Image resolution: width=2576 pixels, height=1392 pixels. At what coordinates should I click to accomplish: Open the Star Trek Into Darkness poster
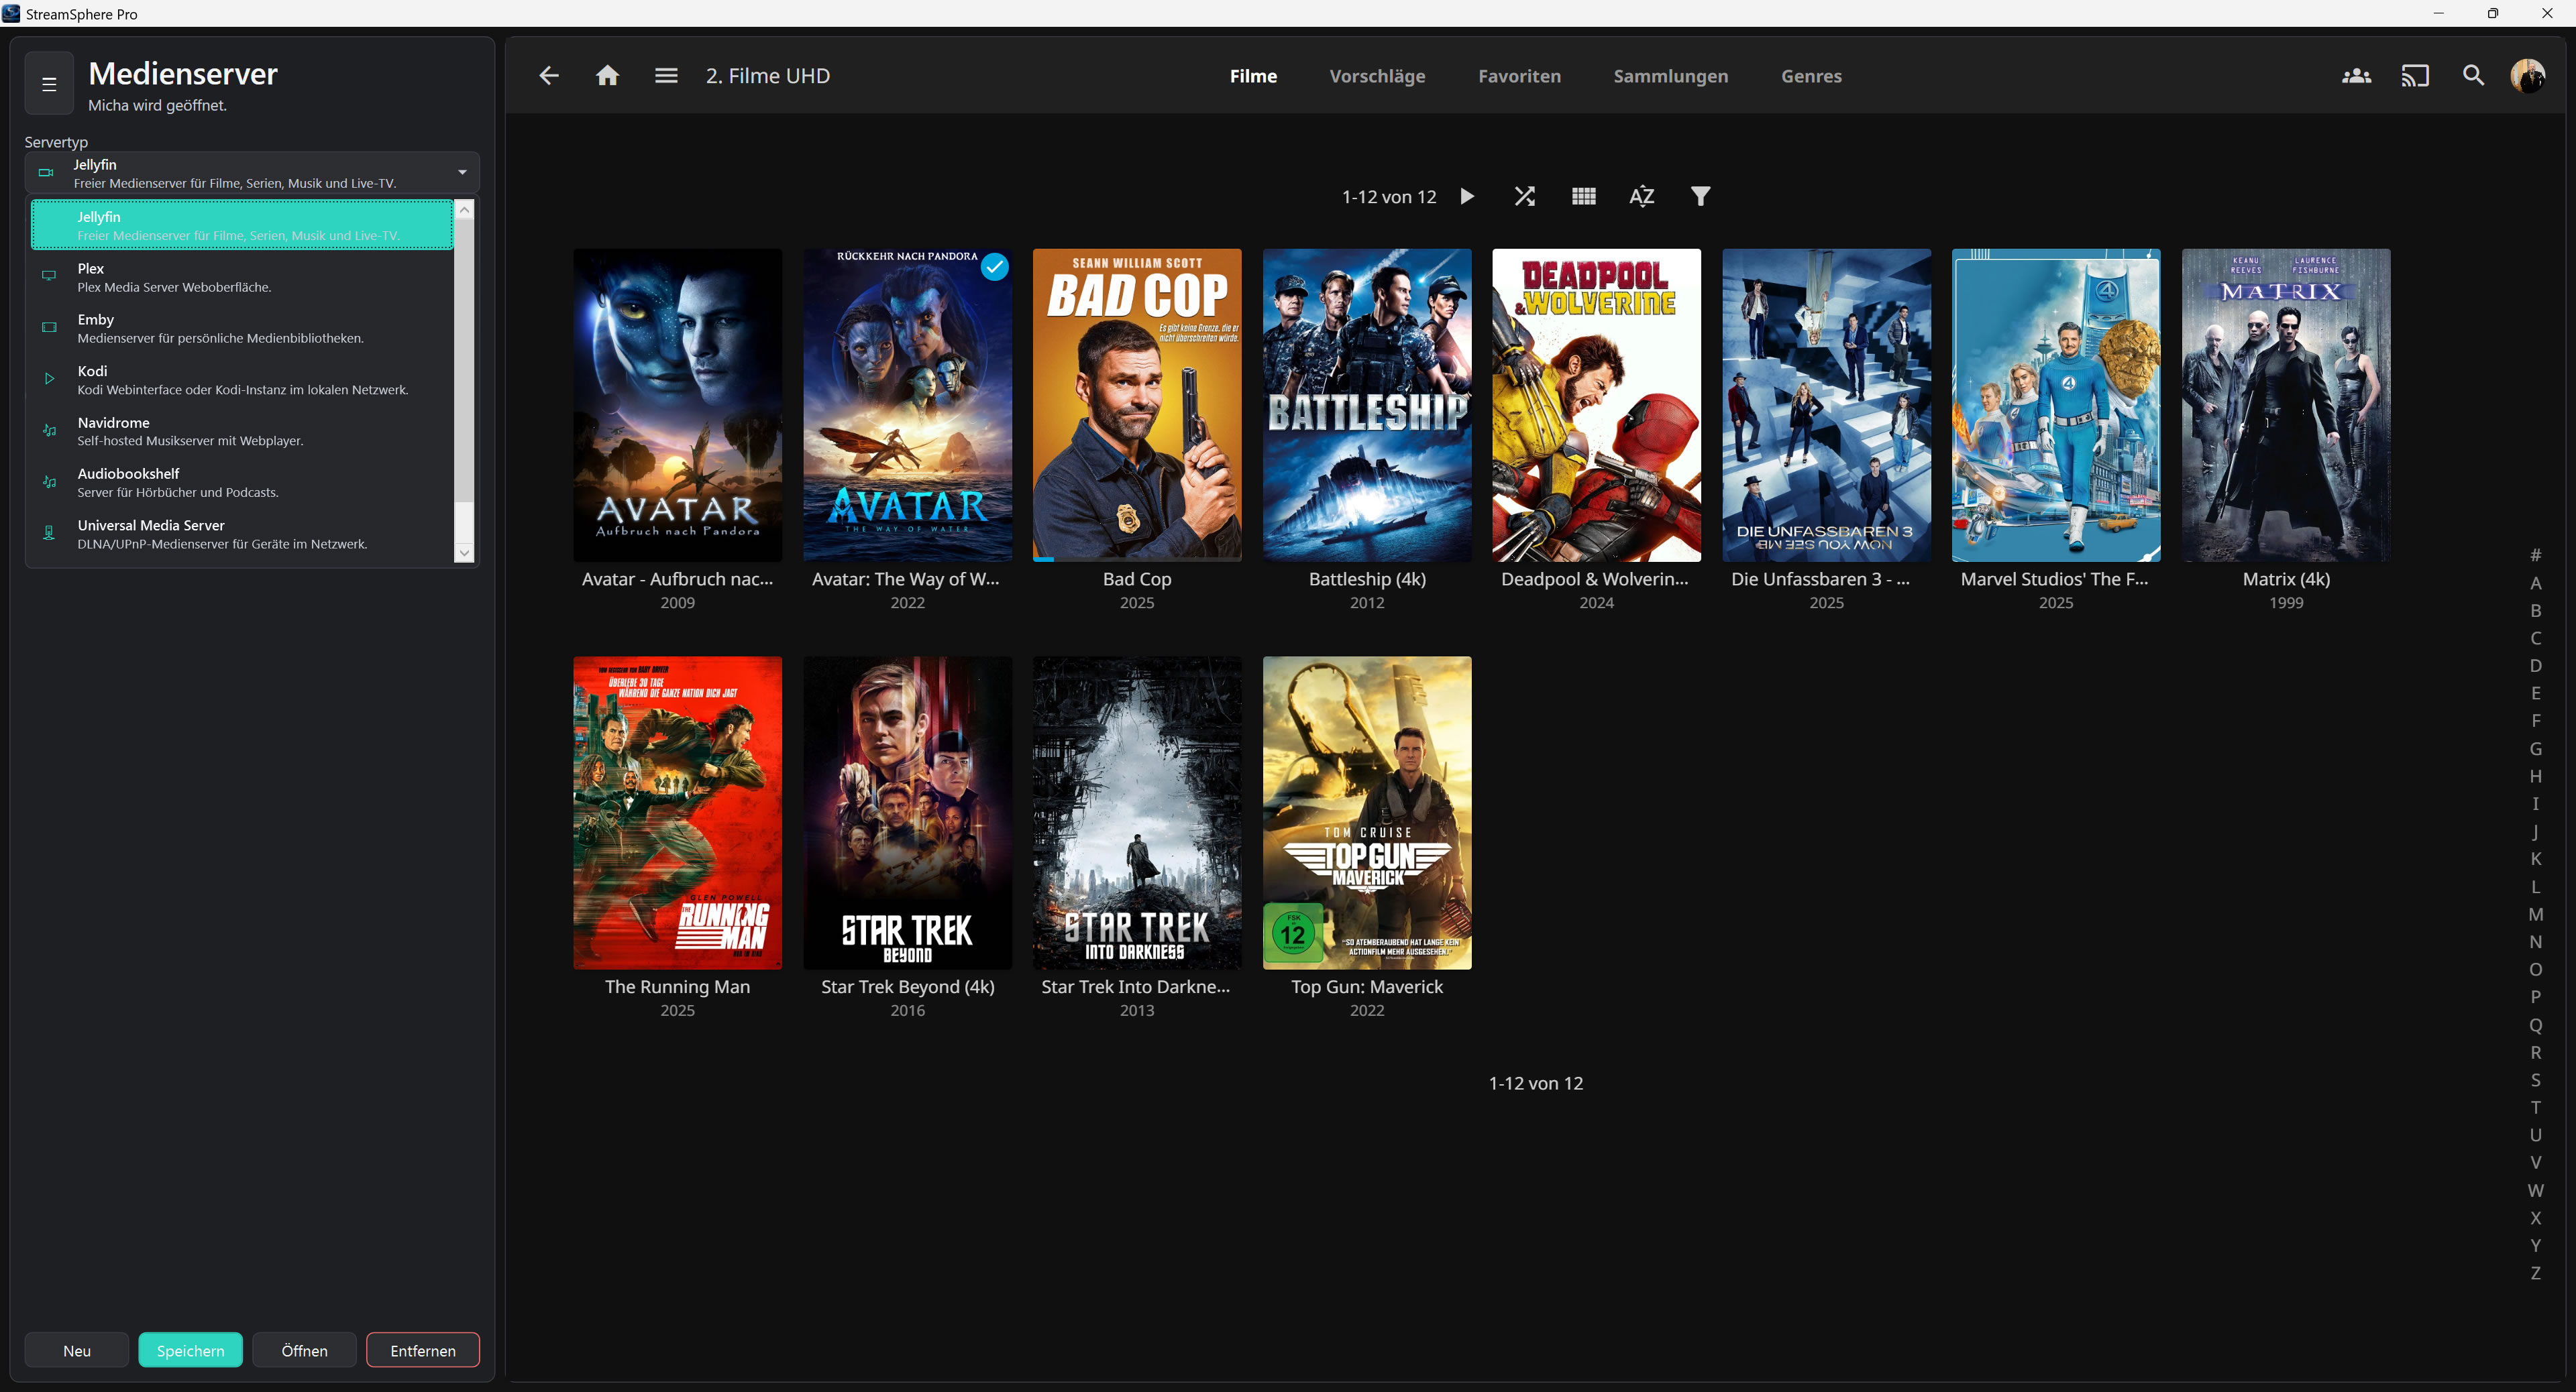[x=1137, y=813]
